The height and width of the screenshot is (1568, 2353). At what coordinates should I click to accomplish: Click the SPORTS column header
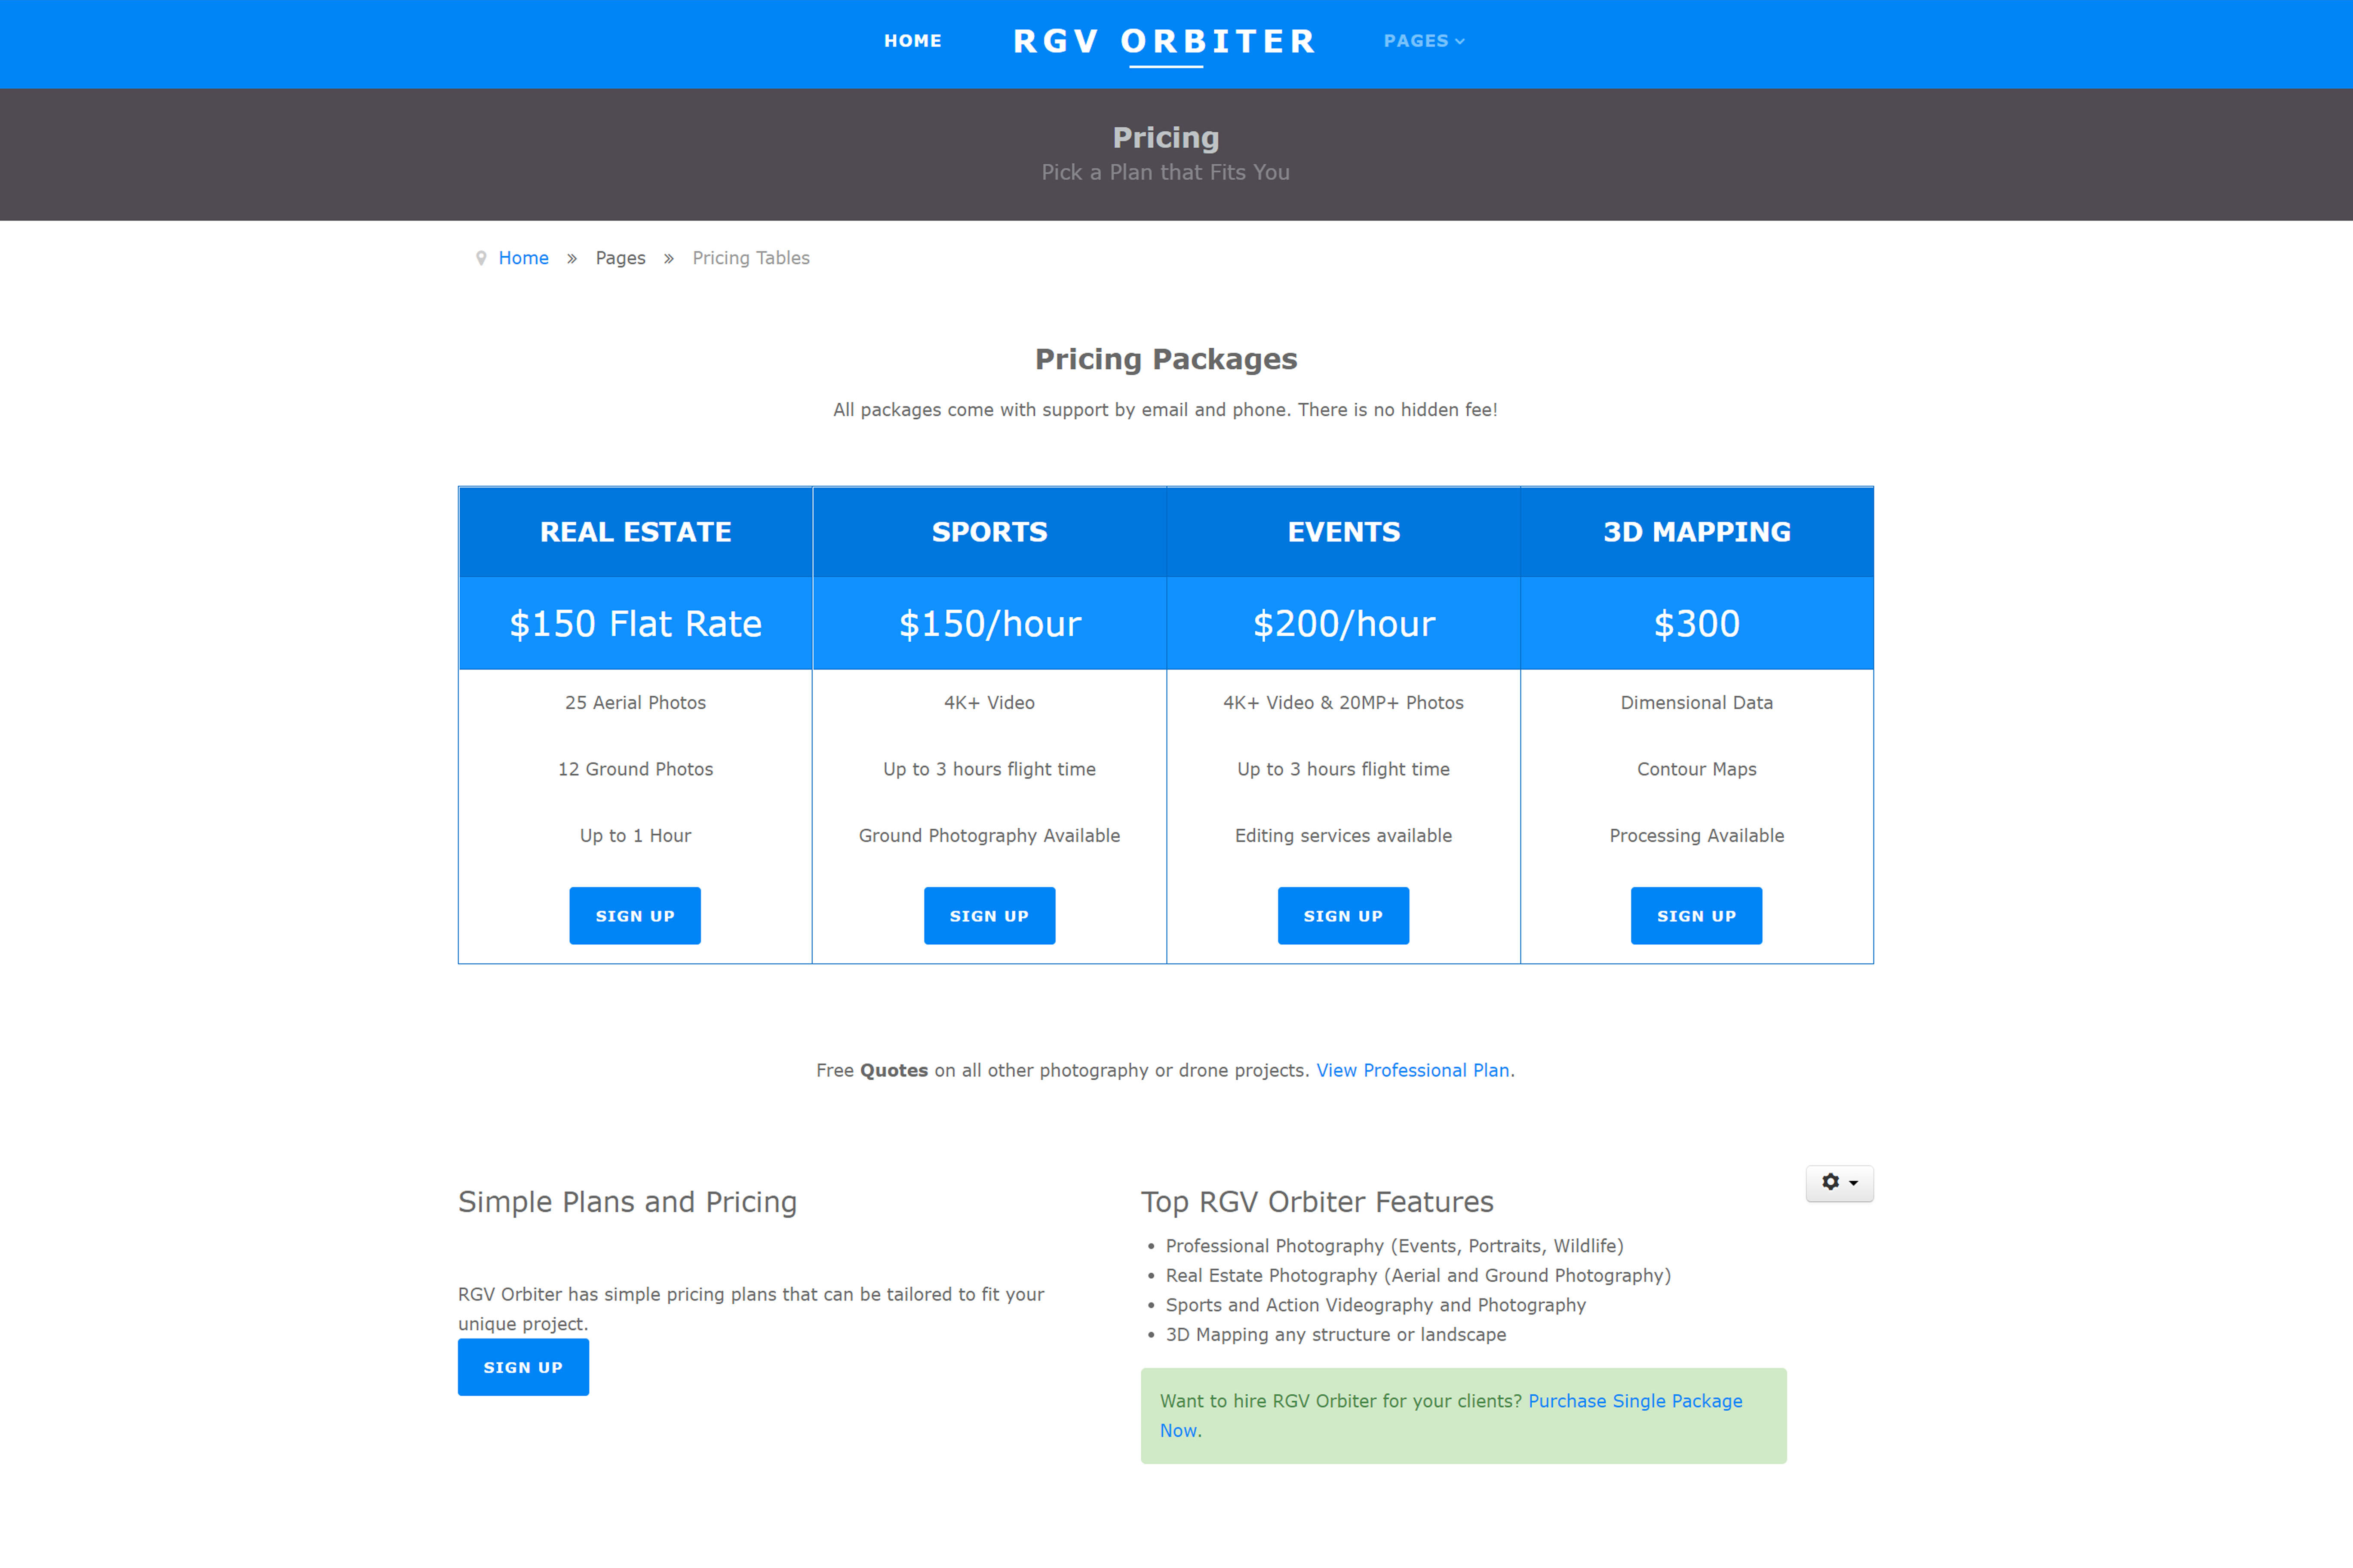click(989, 532)
